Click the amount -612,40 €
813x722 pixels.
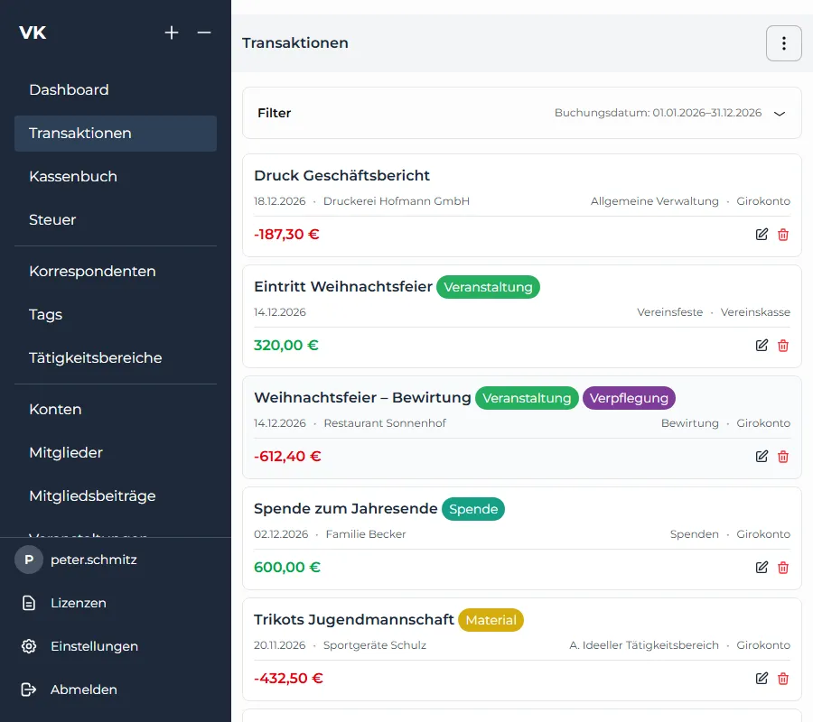click(x=287, y=457)
